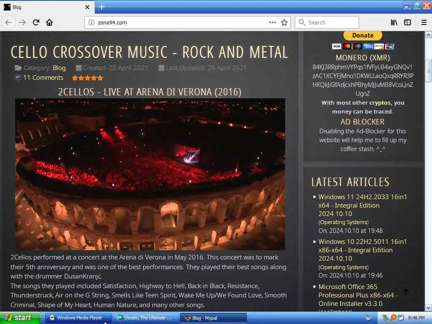Screen dimensions: 432x324
Task: Click the scroll-to-top arrow button
Action: point(406,292)
